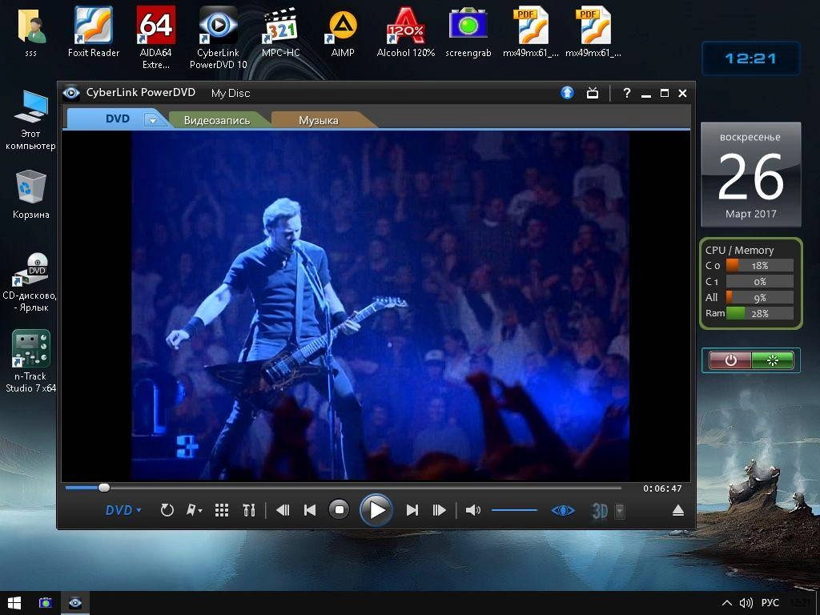Viewport: 820px width, 615px height.
Task: Select the Foxit Reader desktop shortcut
Action: (93, 32)
